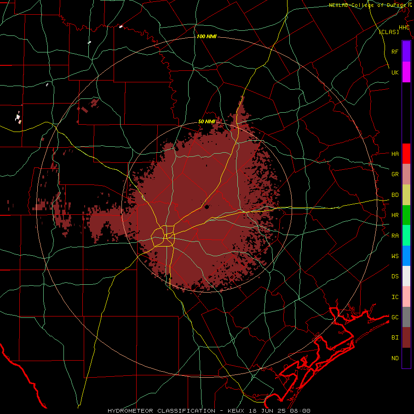414x414 pixels.
Task: Click the UK legend label
Action: (x=395, y=72)
